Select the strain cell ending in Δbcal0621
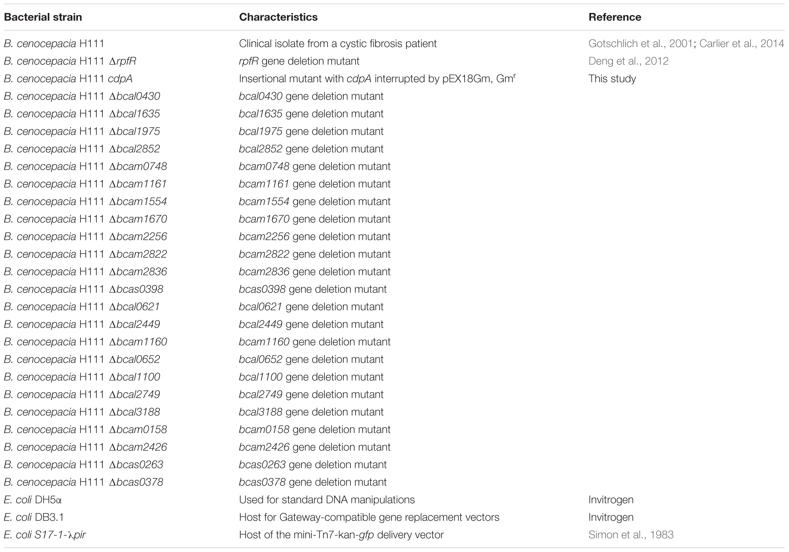789x552 pixels. click(x=82, y=307)
